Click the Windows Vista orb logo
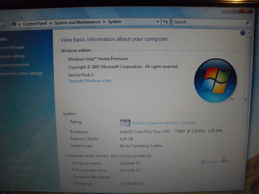 tap(215, 80)
